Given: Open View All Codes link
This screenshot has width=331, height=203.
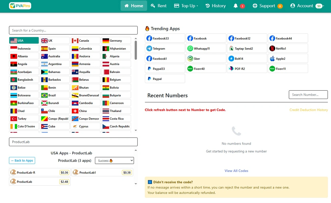Looking at the screenshot, I should pos(236,171).
